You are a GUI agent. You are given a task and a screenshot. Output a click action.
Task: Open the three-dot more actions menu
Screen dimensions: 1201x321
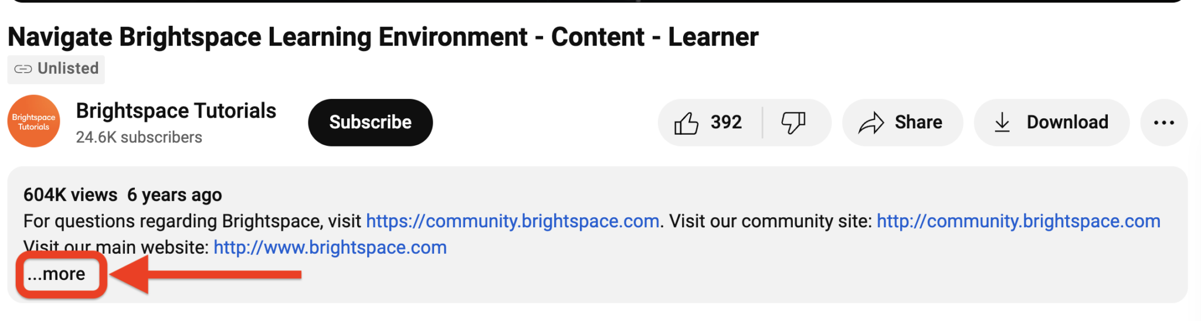coord(1163,122)
